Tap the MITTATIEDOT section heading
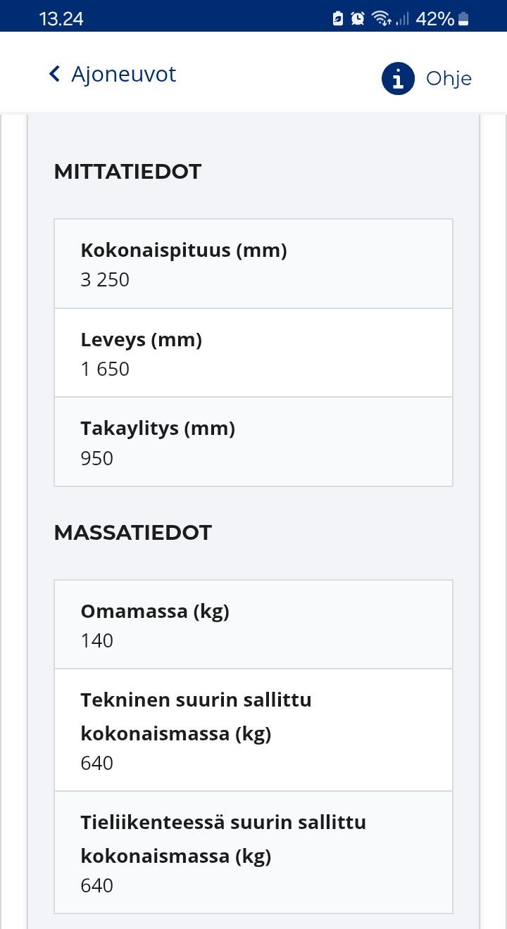The width and height of the screenshot is (507, 929). point(127,172)
